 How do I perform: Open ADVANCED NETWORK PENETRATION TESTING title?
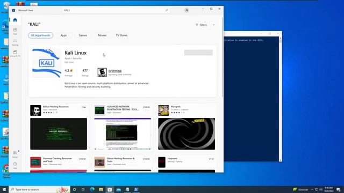coord(123,108)
